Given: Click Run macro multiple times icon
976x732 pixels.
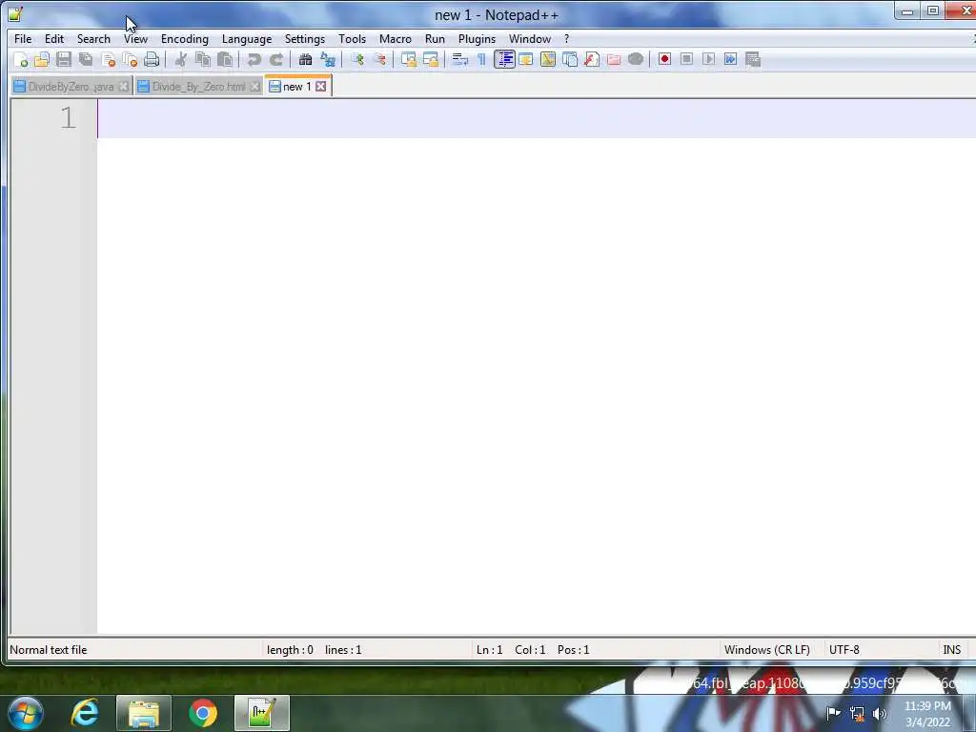Looking at the screenshot, I should 731,60.
